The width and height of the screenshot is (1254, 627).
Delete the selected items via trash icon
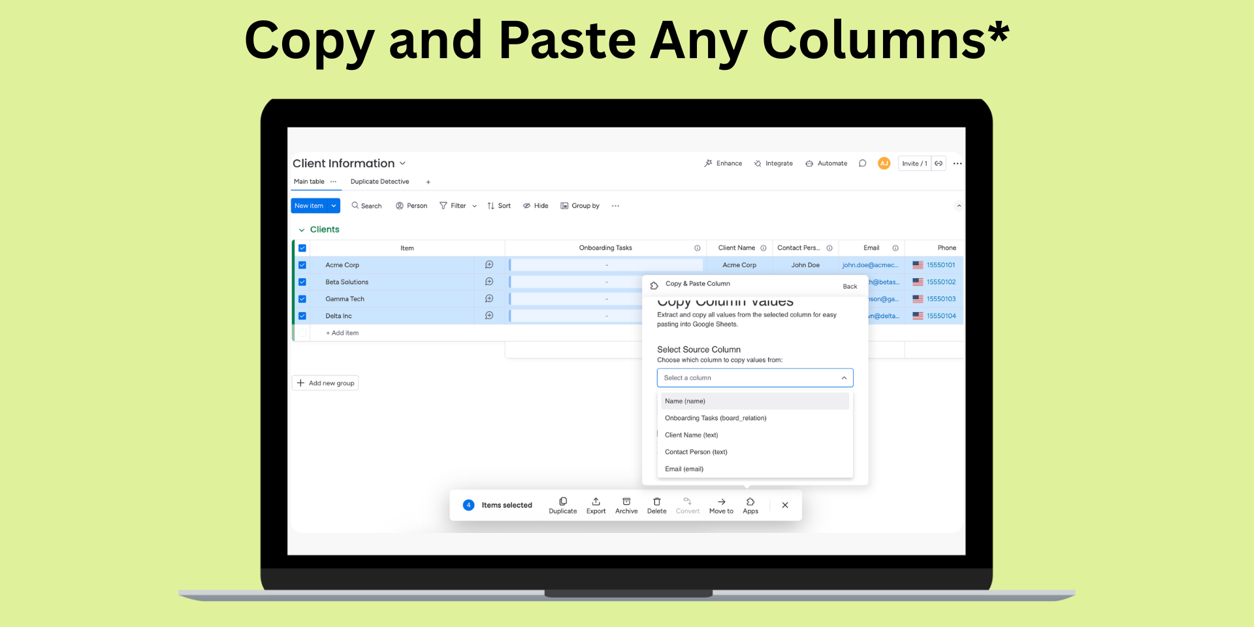(x=656, y=502)
